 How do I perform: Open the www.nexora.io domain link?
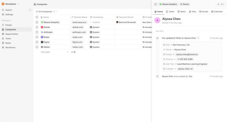pyautogui.click(x=79, y=22)
